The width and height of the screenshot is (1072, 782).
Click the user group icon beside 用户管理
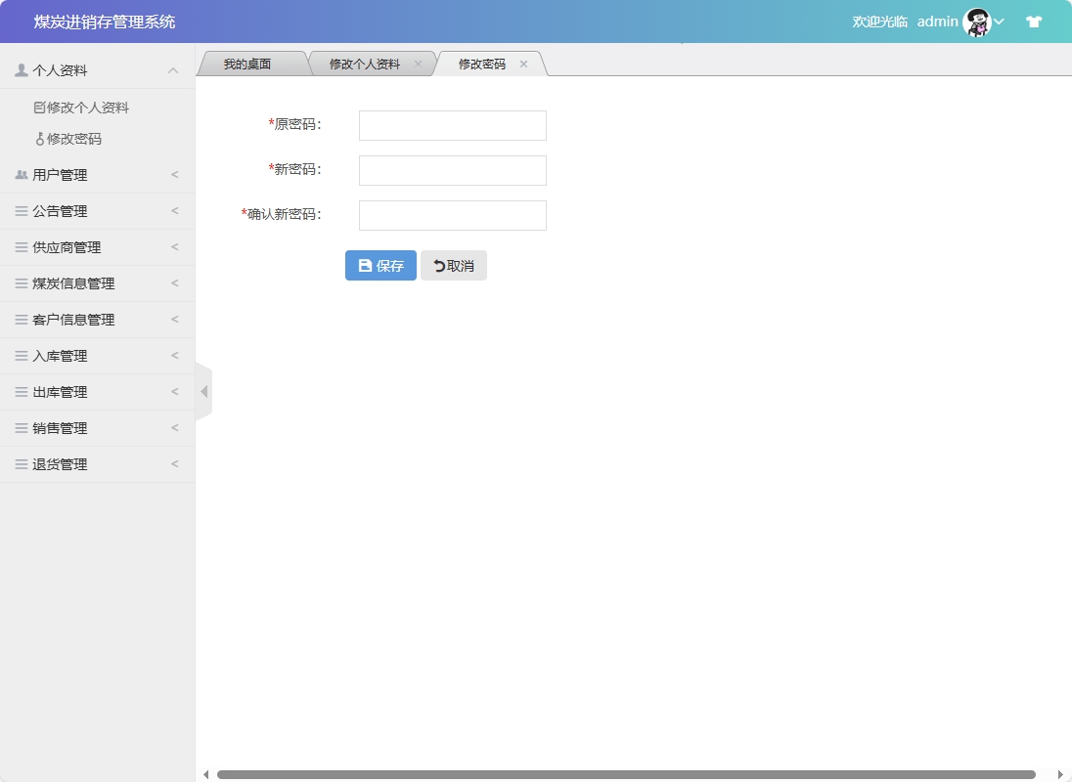pyautogui.click(x=19, y=174)
